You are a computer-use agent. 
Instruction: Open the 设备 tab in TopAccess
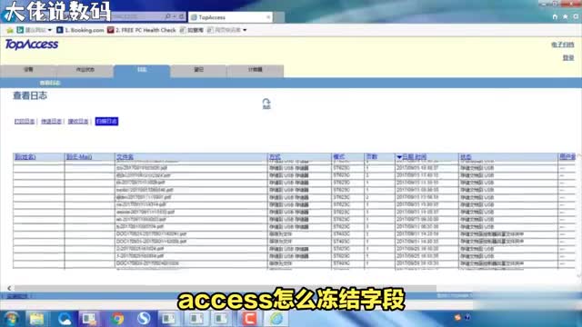[28, 70]
